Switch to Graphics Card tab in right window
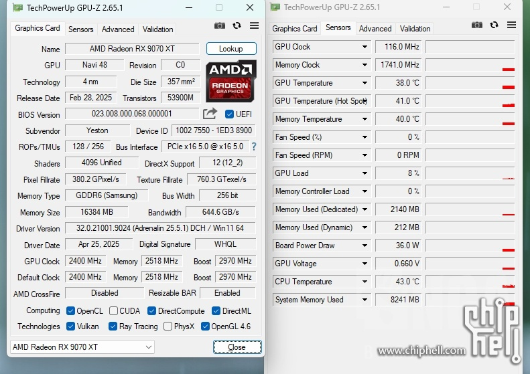The image size is (530, 374). 295,29
